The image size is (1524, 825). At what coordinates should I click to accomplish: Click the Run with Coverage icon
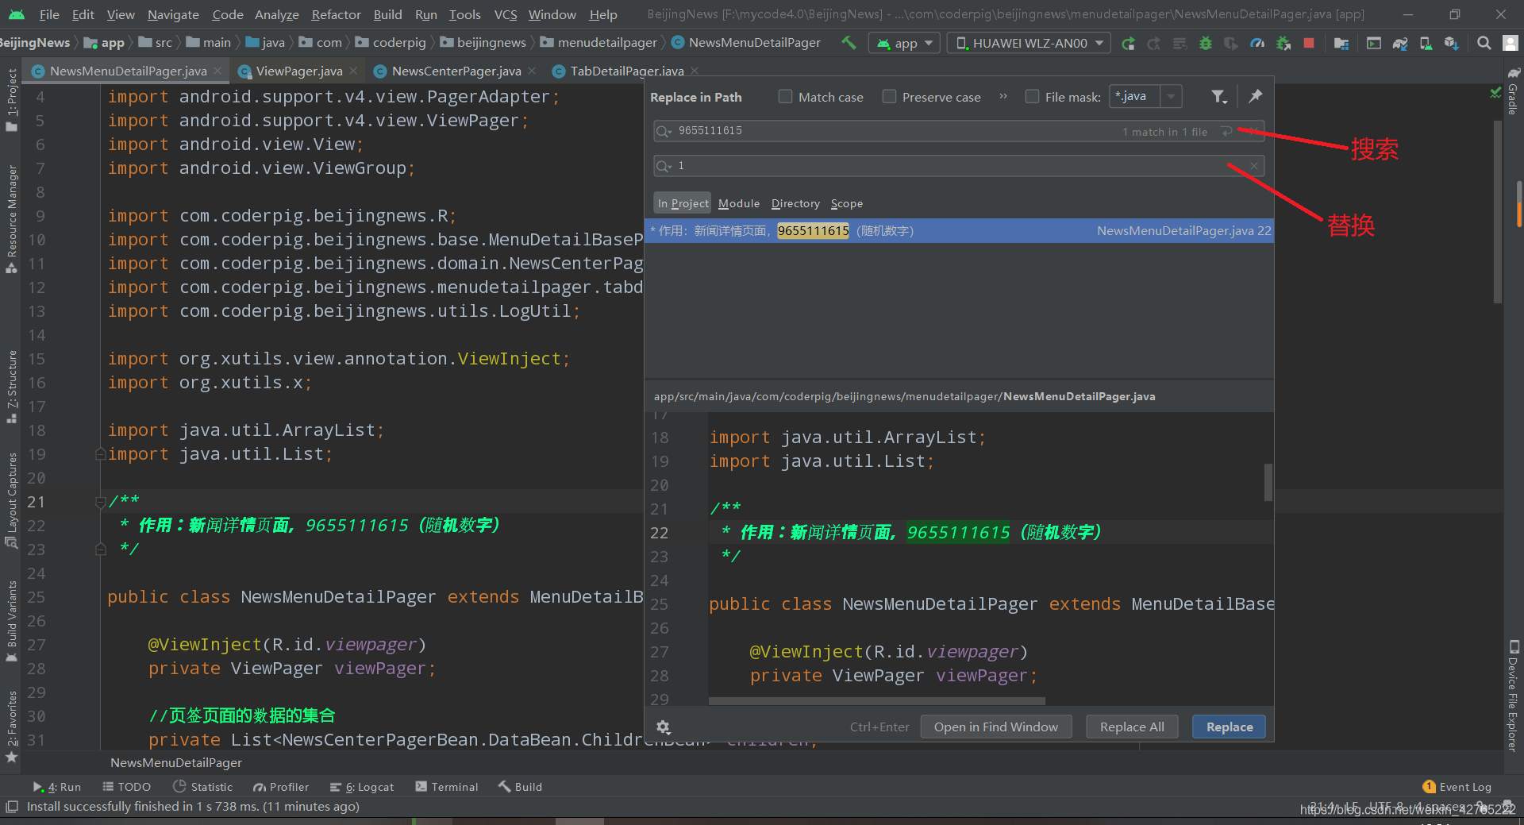click(x=1231, y=43)
